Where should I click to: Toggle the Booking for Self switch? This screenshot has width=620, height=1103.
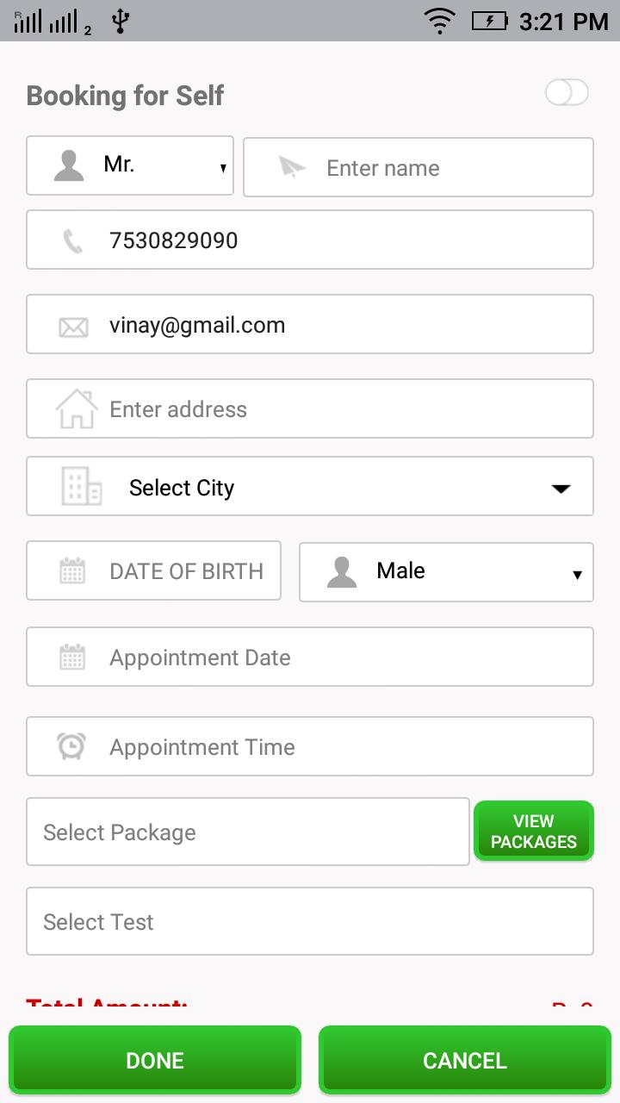pyautogui.click(x=567, y=93)
